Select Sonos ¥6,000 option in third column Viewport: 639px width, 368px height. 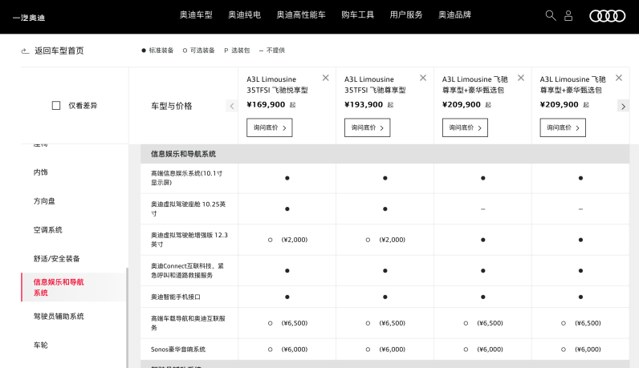(x=466, y=350)
